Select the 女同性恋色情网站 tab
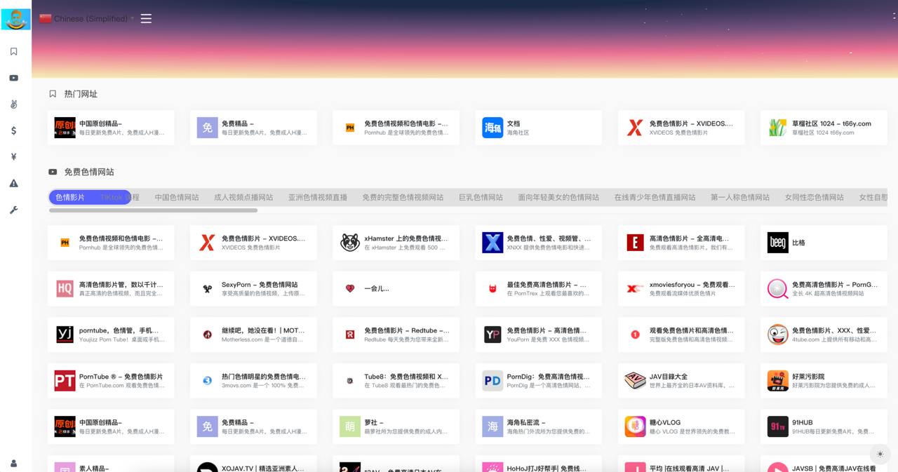This screenshot has width=898, height=472. coord(815,197)
